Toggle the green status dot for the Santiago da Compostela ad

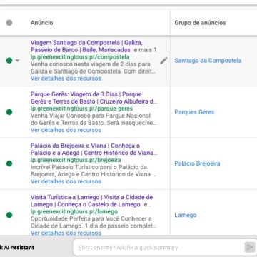click(9, 61)
